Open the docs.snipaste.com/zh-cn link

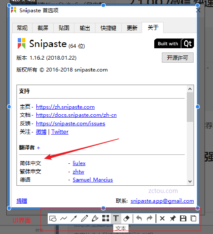point(76,115)
